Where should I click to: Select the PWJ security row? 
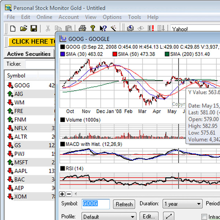click(30, 154)
